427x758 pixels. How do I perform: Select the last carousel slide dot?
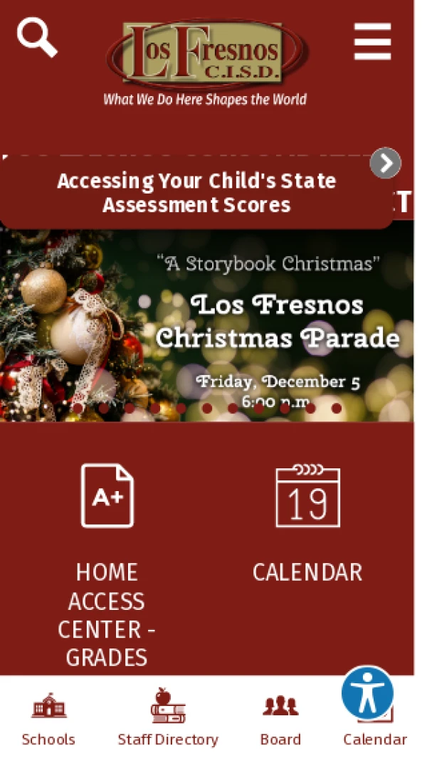coord(337,409)
